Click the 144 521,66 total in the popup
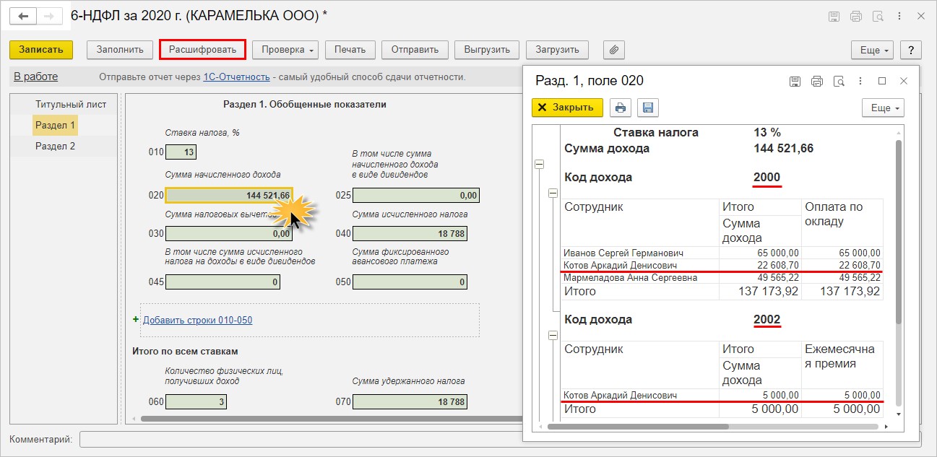 (x=783, y=149)
